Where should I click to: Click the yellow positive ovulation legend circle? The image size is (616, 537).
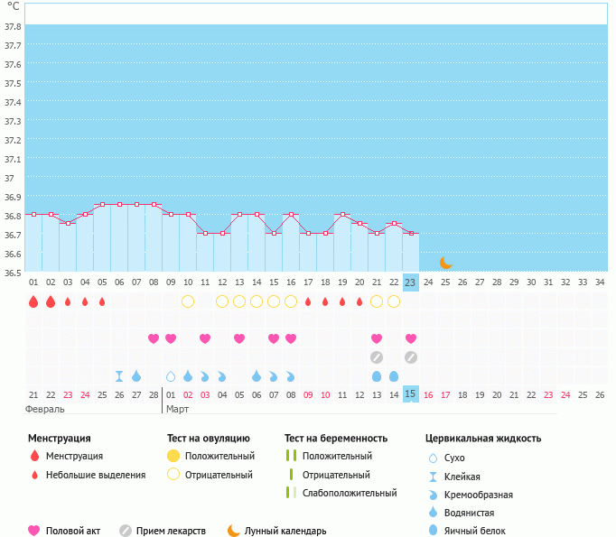point(173,456)
